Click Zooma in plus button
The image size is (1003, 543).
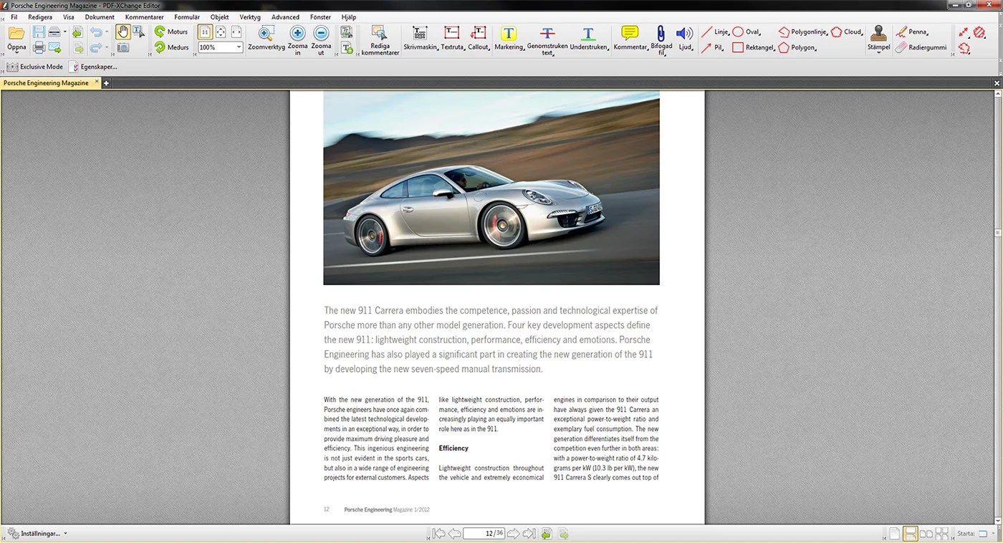pyautogui.click(x=297, y=40)
